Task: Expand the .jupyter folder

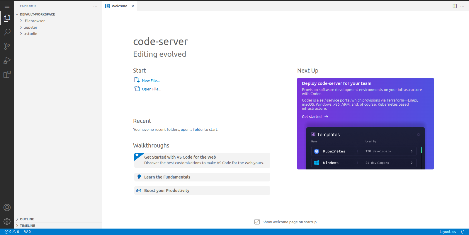Action: (x=31, y=28)
